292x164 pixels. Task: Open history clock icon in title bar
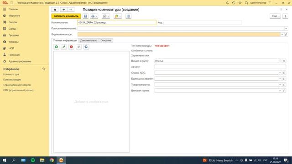coord(234,3)
